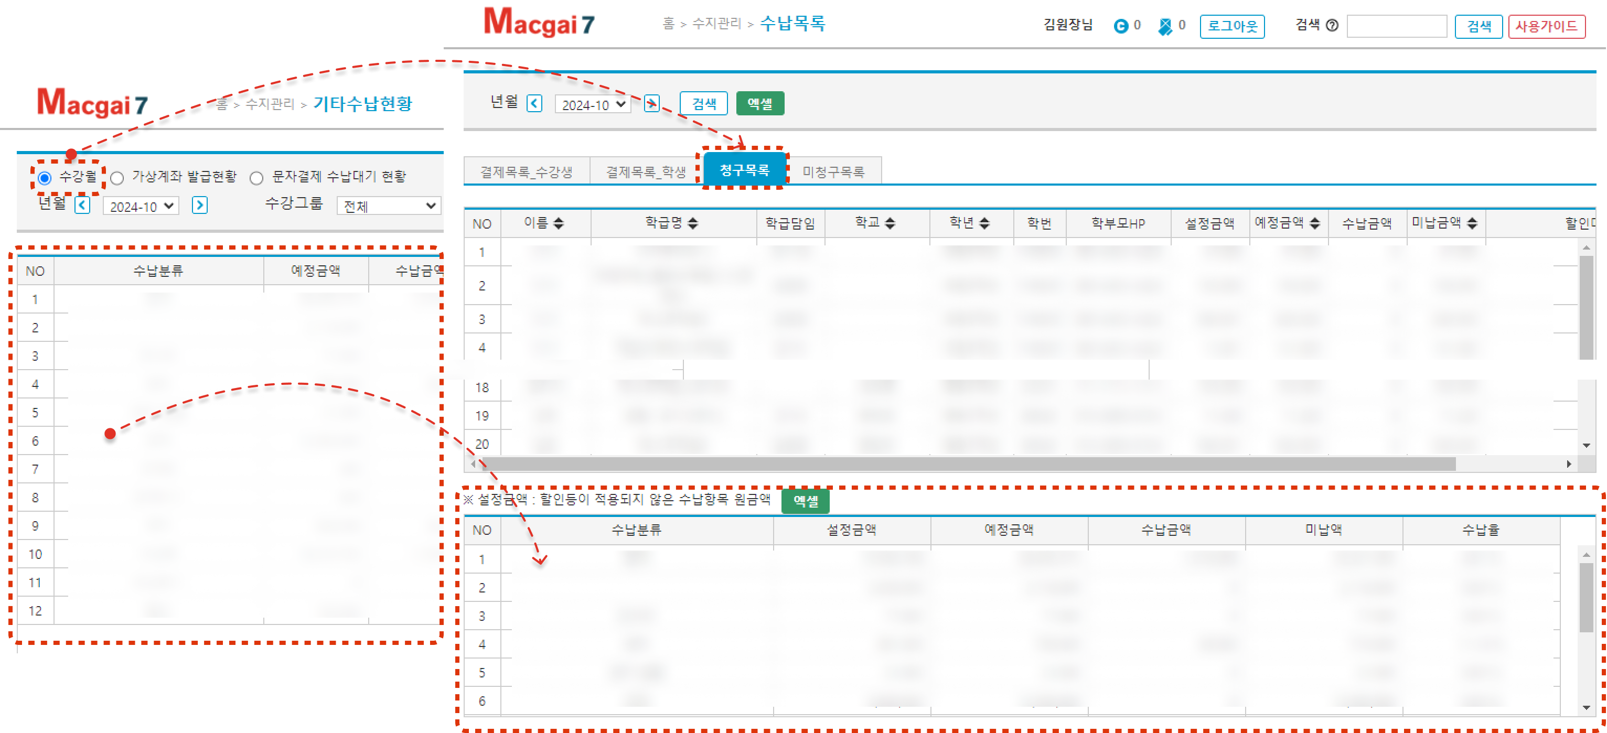Select the 가상계좌 발급현황 radio option
This screenshot has height=733, width=1607.
(x=116, y=178)
